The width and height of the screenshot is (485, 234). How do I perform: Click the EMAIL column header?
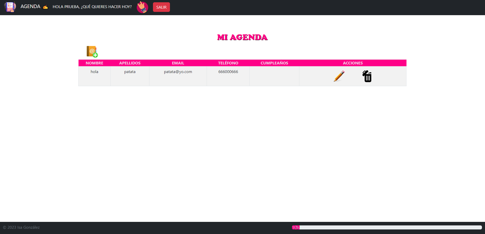click(178, 63)
